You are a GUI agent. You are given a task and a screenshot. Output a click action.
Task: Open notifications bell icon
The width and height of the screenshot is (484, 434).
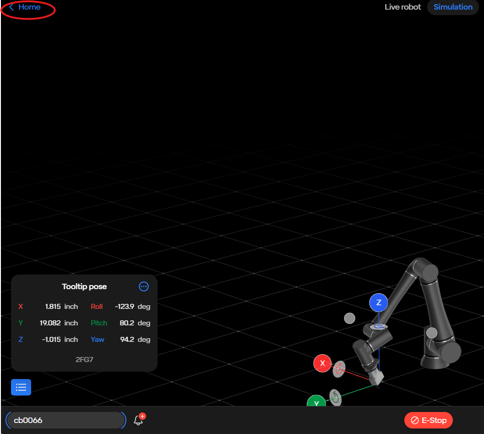pos(139,419)
